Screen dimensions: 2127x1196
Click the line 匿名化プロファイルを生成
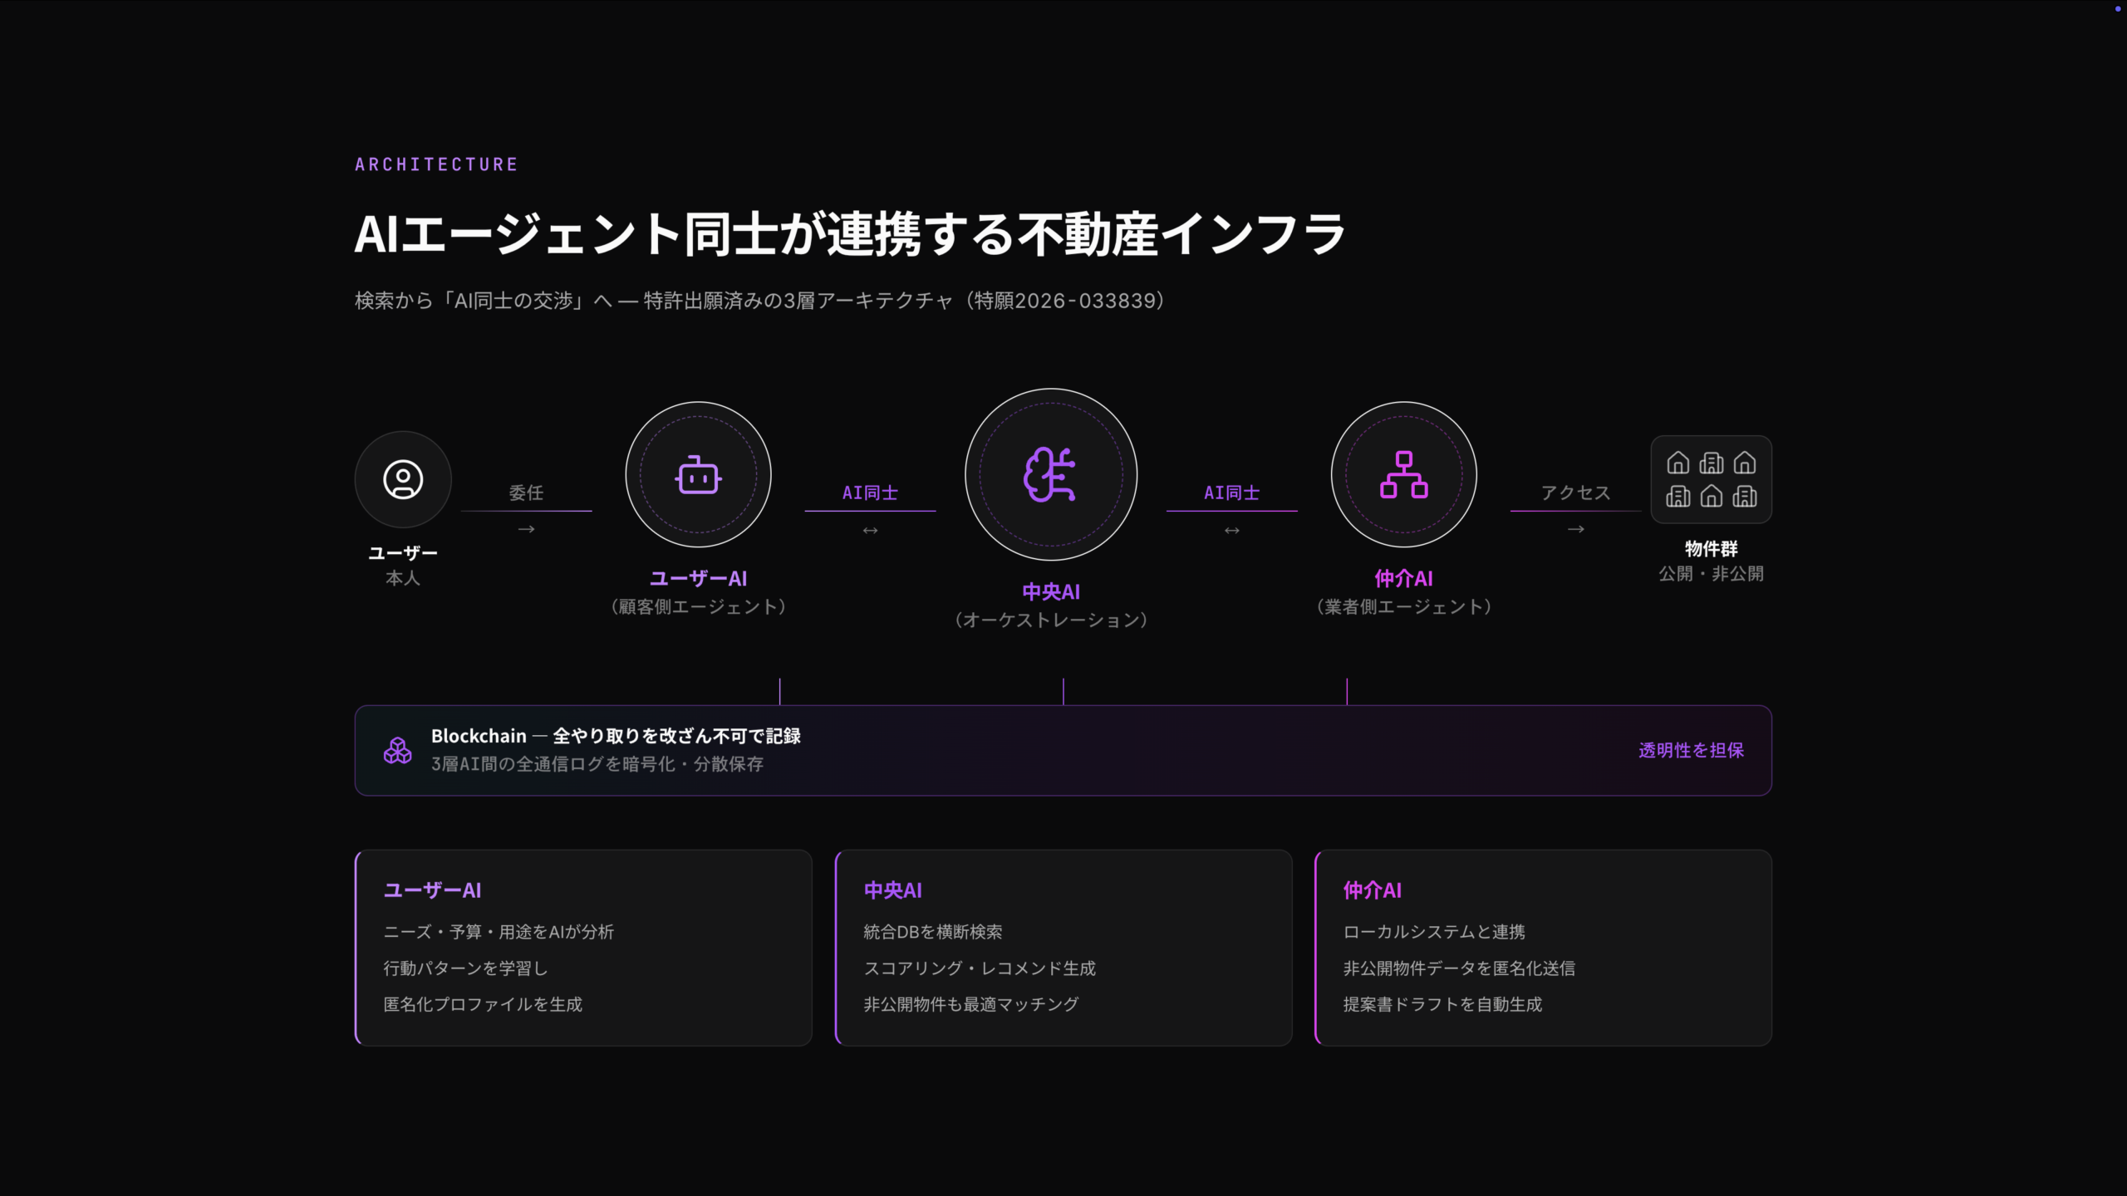click(483, 1004)
